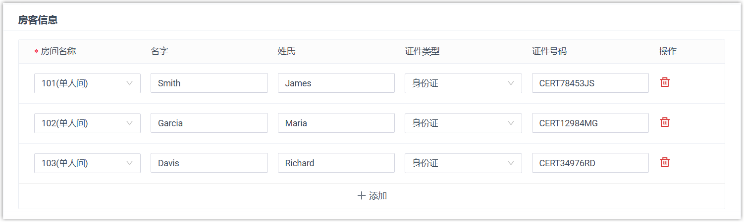Delete the Garcia Maria guest row
Screen dimensions: 744x222
tap(665, 122)
